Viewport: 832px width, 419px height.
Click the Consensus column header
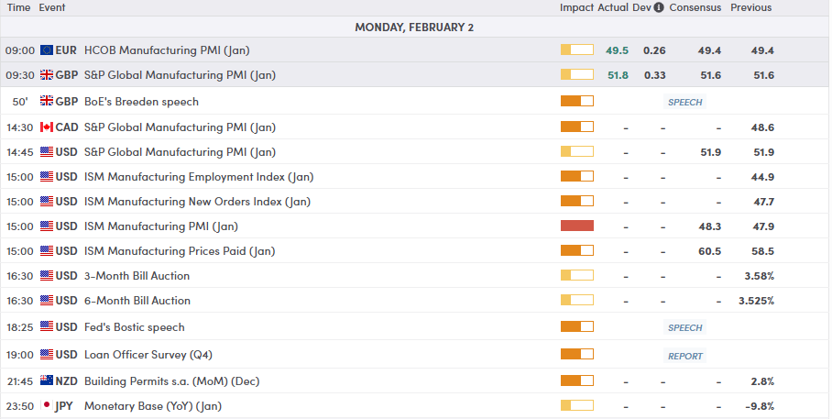tap(695, 7)
